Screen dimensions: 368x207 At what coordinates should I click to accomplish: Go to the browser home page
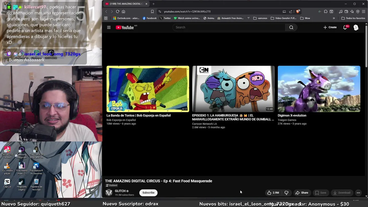coord(123,11)
